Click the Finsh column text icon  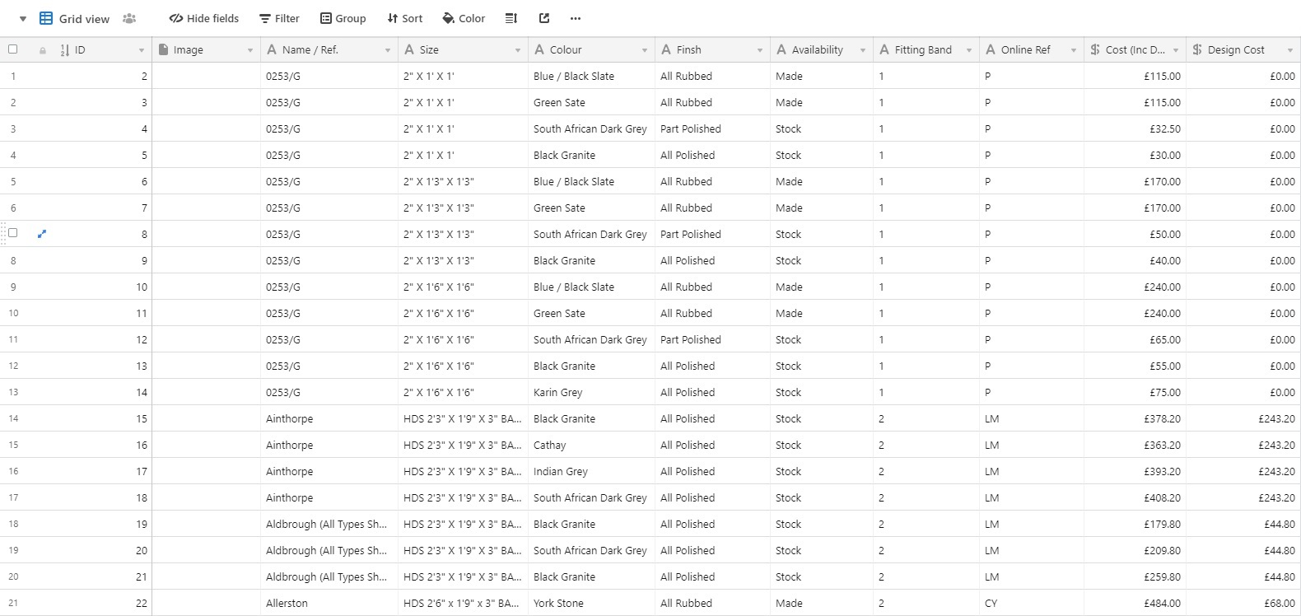pos(666,49)
